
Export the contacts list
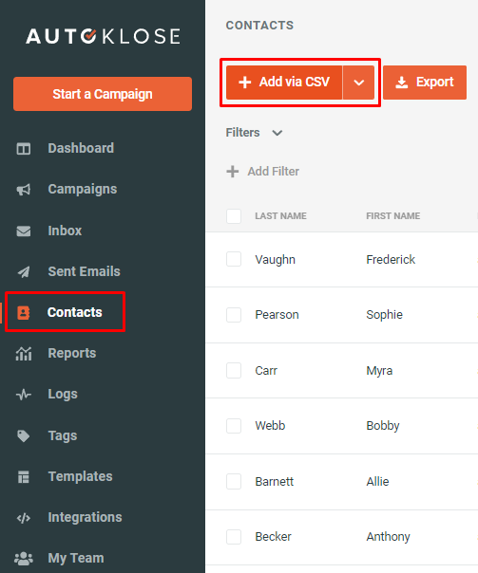pos(425,83)
